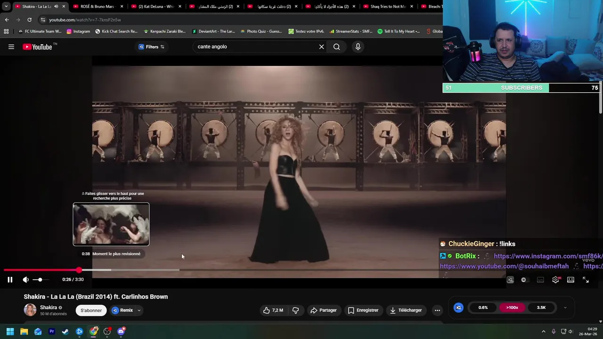Start voice search with the microphone icon
The height and width of the screenshot is (339, 603).
coord(358,47)
